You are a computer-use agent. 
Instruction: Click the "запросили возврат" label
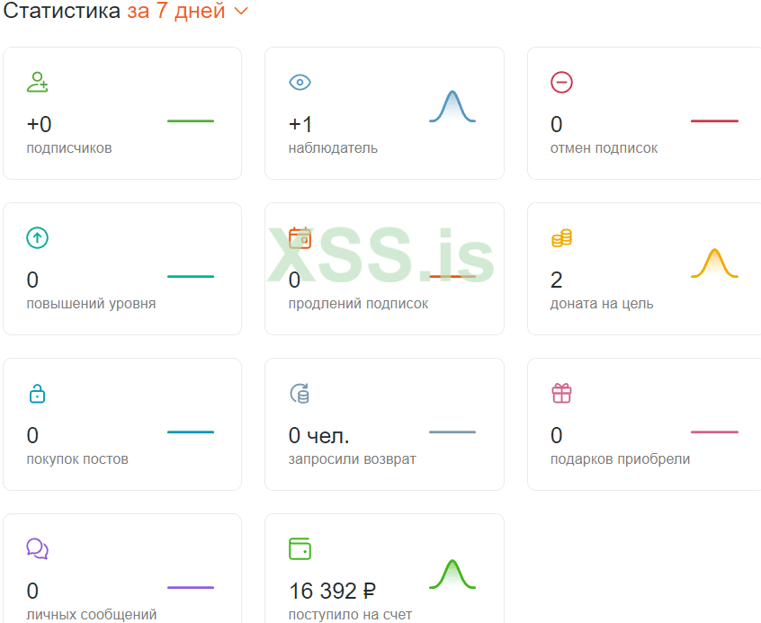click(x=352, y=459)
